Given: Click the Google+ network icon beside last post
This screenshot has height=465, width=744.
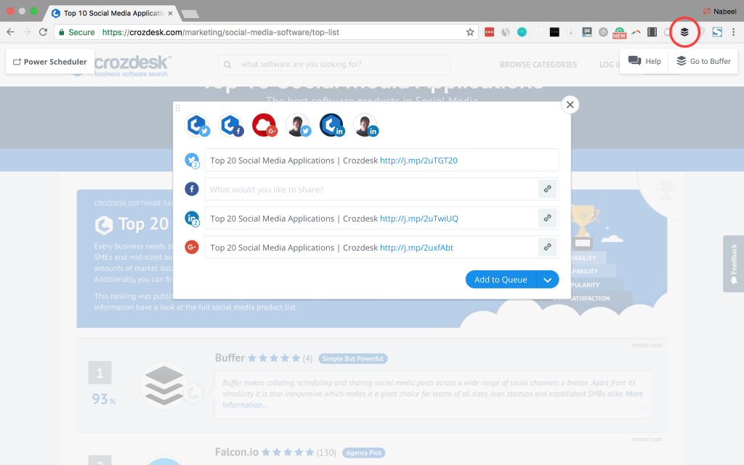Looking at the screenshot, I should tap(192, 247).
